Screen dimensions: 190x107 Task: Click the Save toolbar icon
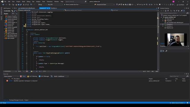(18, 5)
